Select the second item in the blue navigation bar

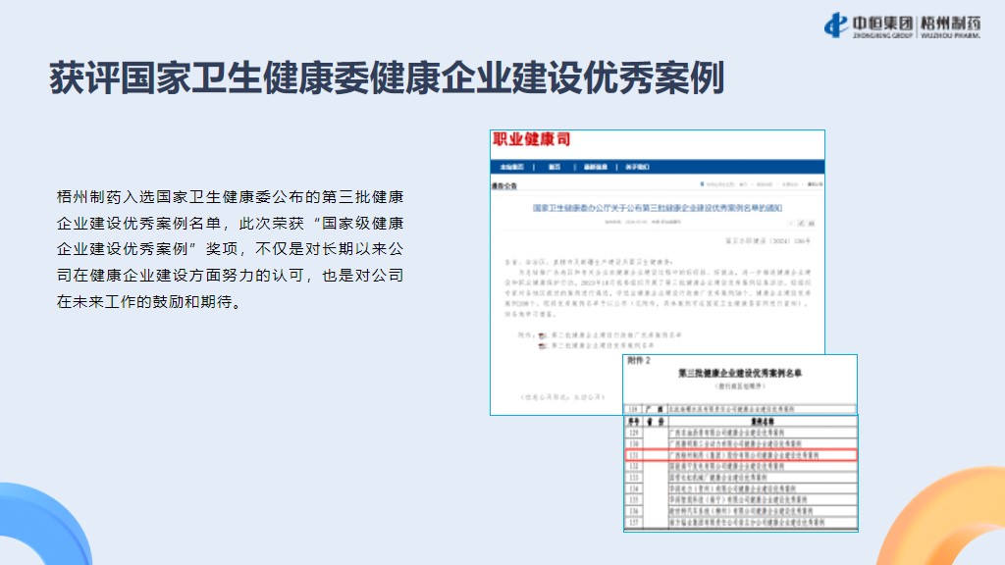point(555,167)
